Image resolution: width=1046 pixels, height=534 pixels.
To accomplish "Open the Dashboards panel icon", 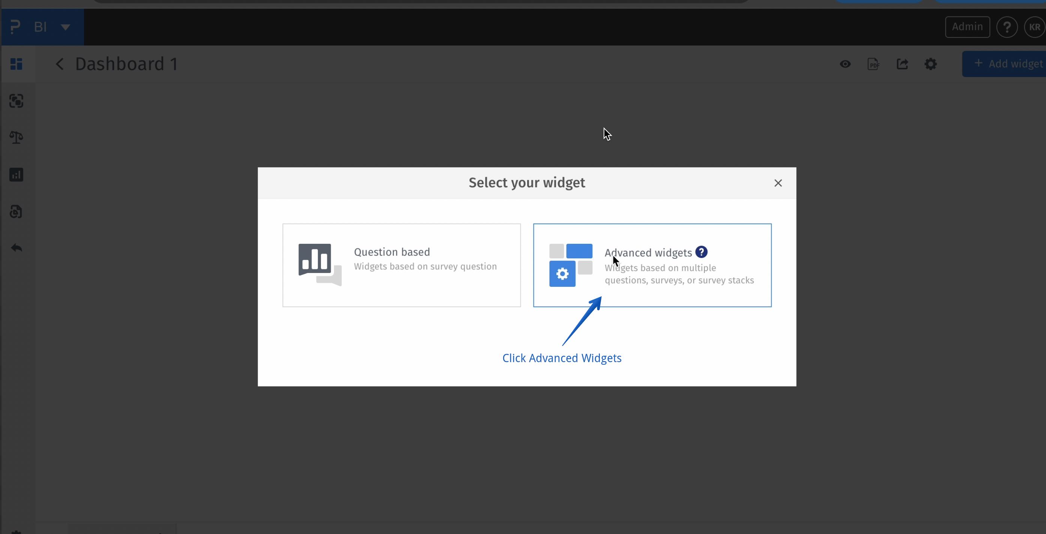I will point(16,64).
